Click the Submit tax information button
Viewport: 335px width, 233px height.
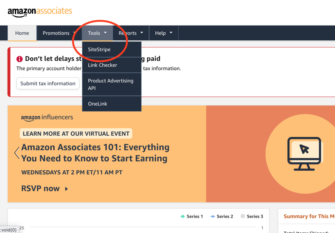(x=48, y=83)
